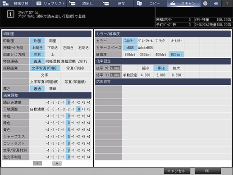Set resolution to 300dpi
Image resolution: width=233 pixels, height=175 pixels.
146,55
